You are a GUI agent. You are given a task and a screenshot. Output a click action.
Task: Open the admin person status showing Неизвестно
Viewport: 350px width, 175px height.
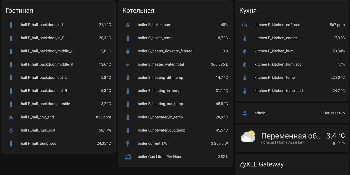(x=334, y=113)
